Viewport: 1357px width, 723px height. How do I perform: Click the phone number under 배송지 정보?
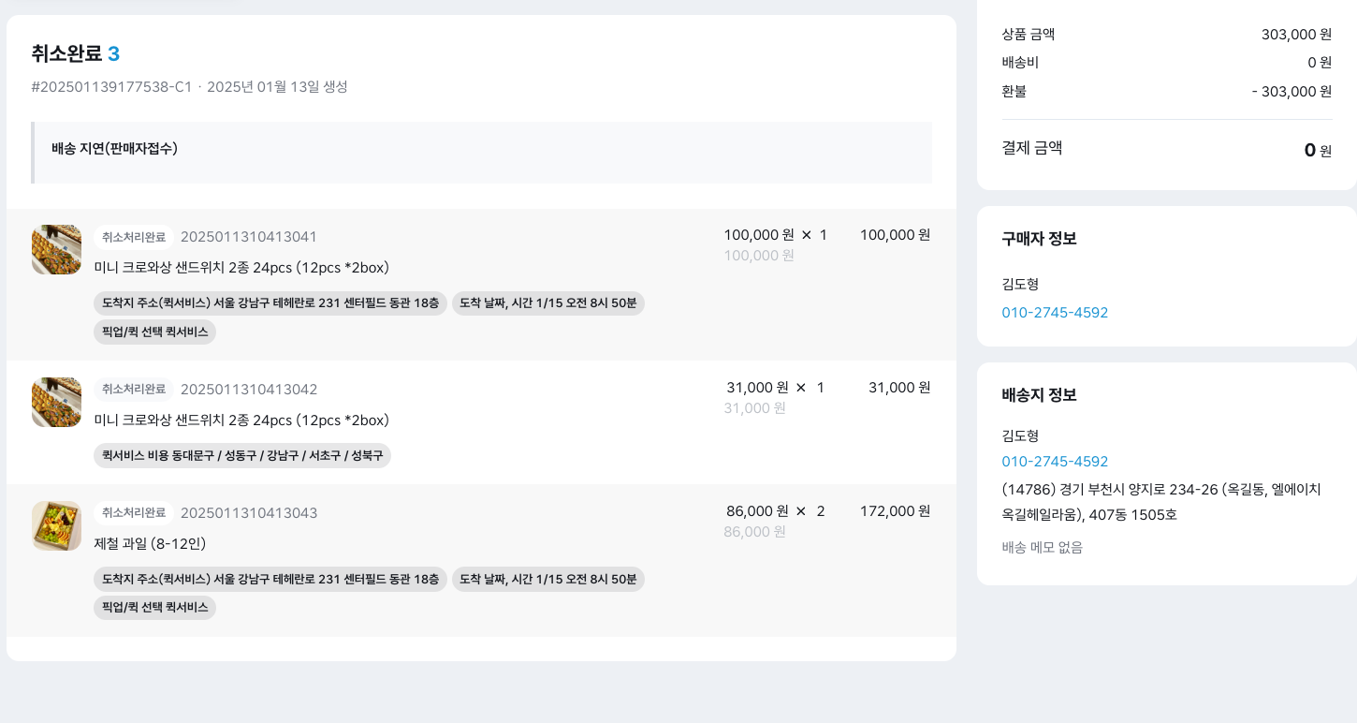coord(1055,462)
